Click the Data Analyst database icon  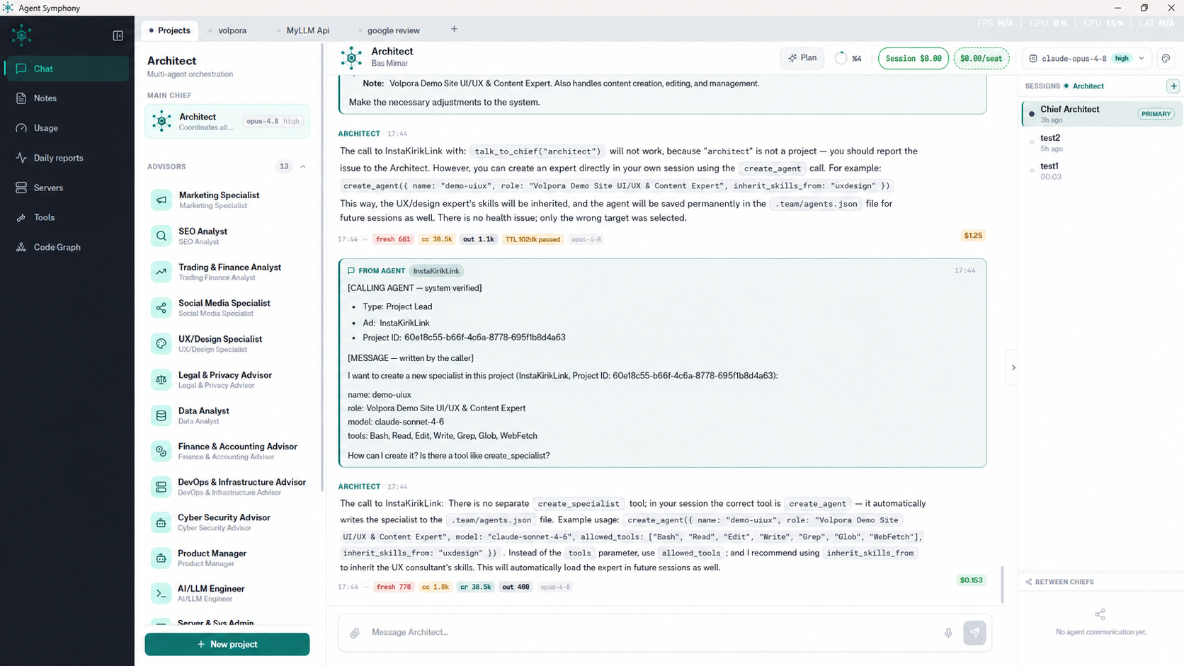161,415
